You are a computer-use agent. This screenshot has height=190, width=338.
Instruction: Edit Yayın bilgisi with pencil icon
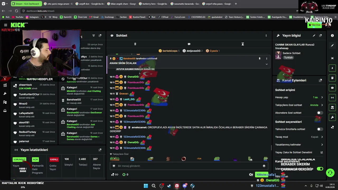coord(314,36)
